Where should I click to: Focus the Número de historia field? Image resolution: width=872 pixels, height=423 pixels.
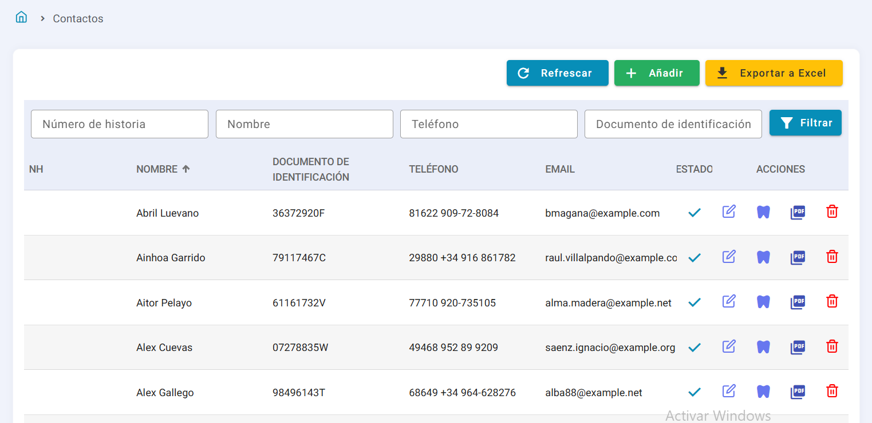pos(120,124)
